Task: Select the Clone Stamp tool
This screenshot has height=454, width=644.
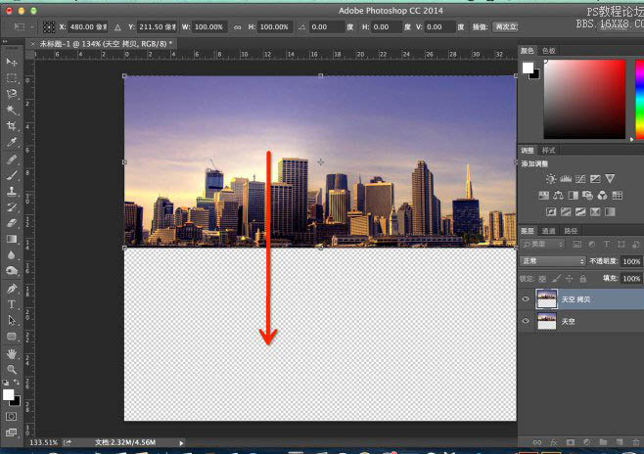Action: [12, 191]
